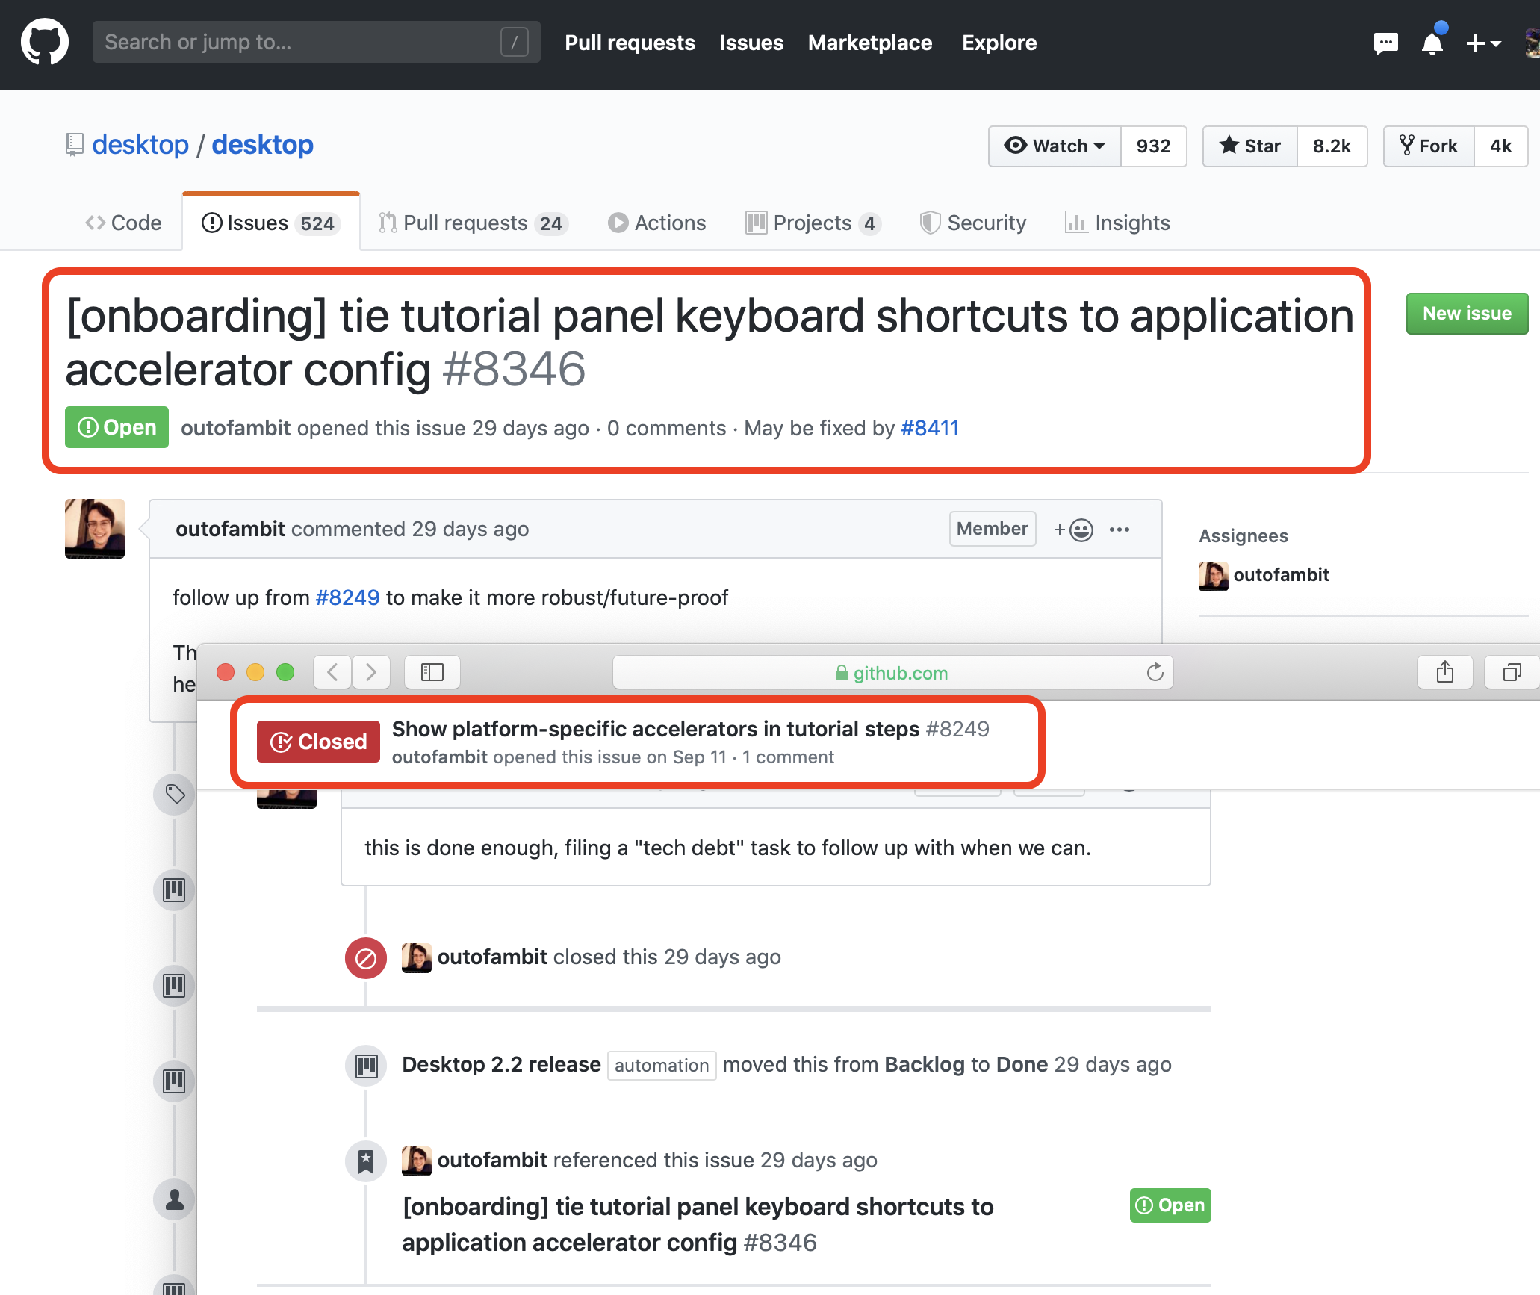1540x1295 pixels.
Task: Open the Insights tab
Action: coord(1117,223)
